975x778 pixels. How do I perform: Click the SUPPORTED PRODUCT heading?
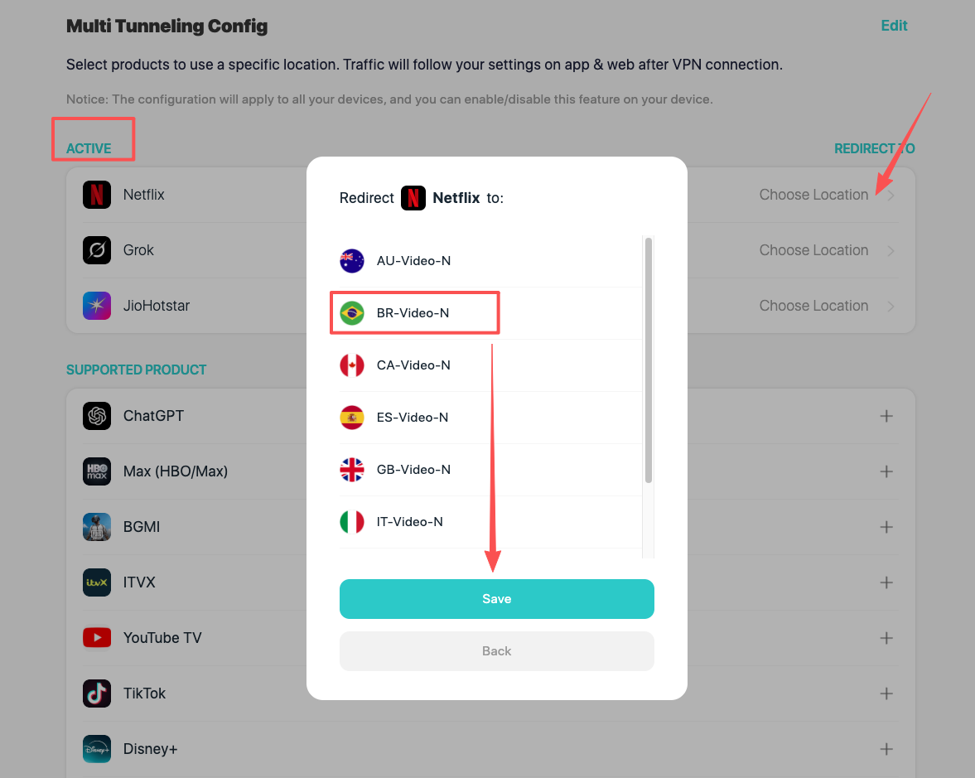(x=136, y=370)
